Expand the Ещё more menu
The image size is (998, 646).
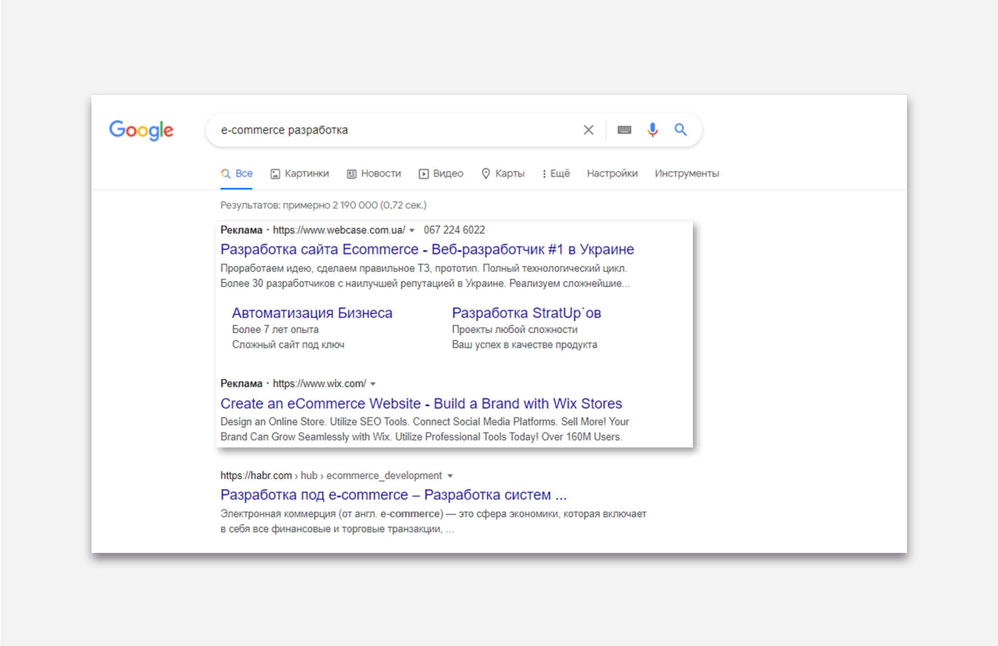(x=556, y=174)
